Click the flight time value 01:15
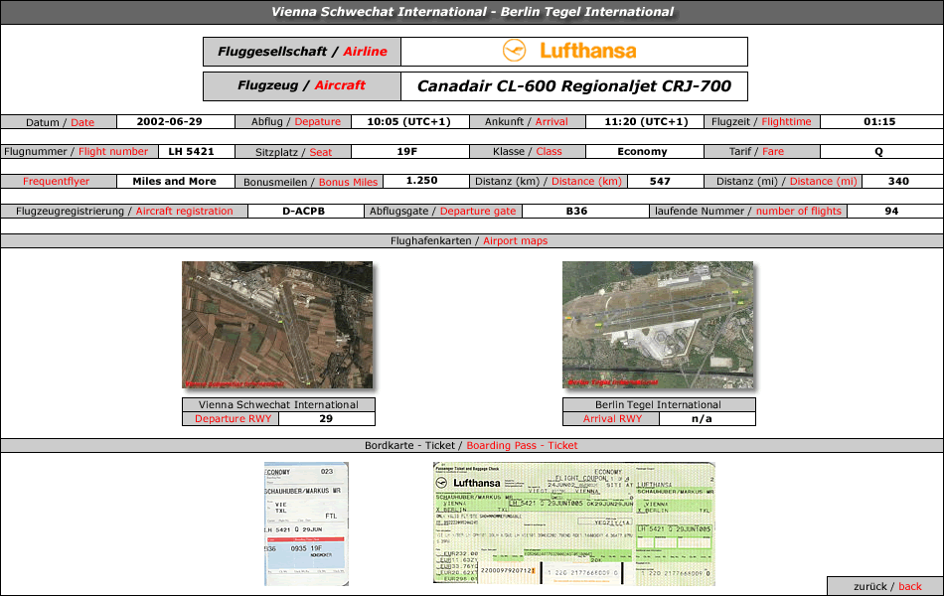944x596 pixels. [x=879, y=121]
